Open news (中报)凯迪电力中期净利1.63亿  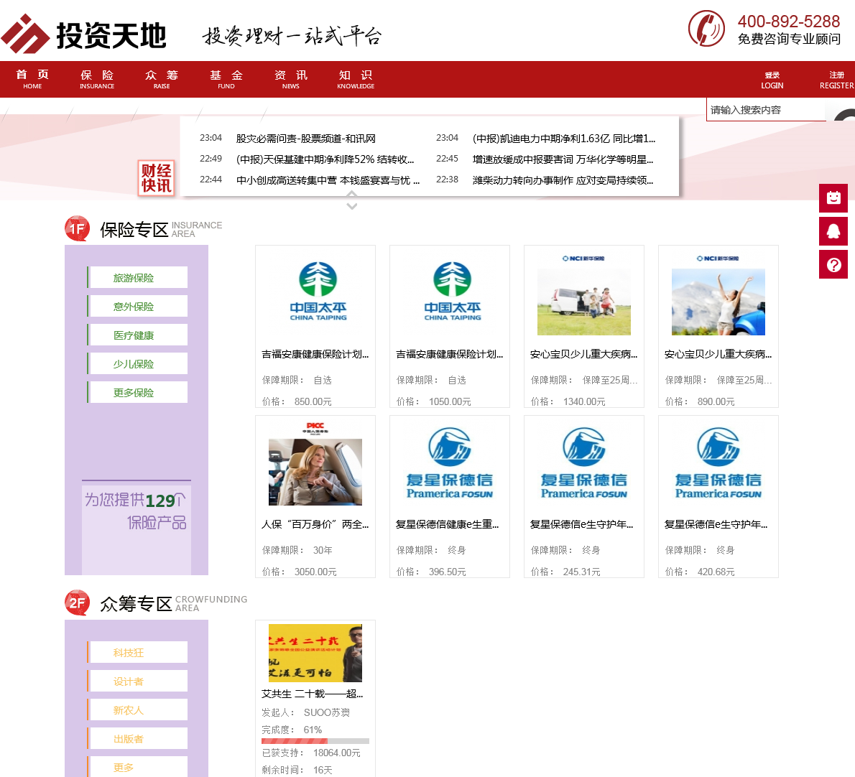pyautogui.click(x=564, y=139)
